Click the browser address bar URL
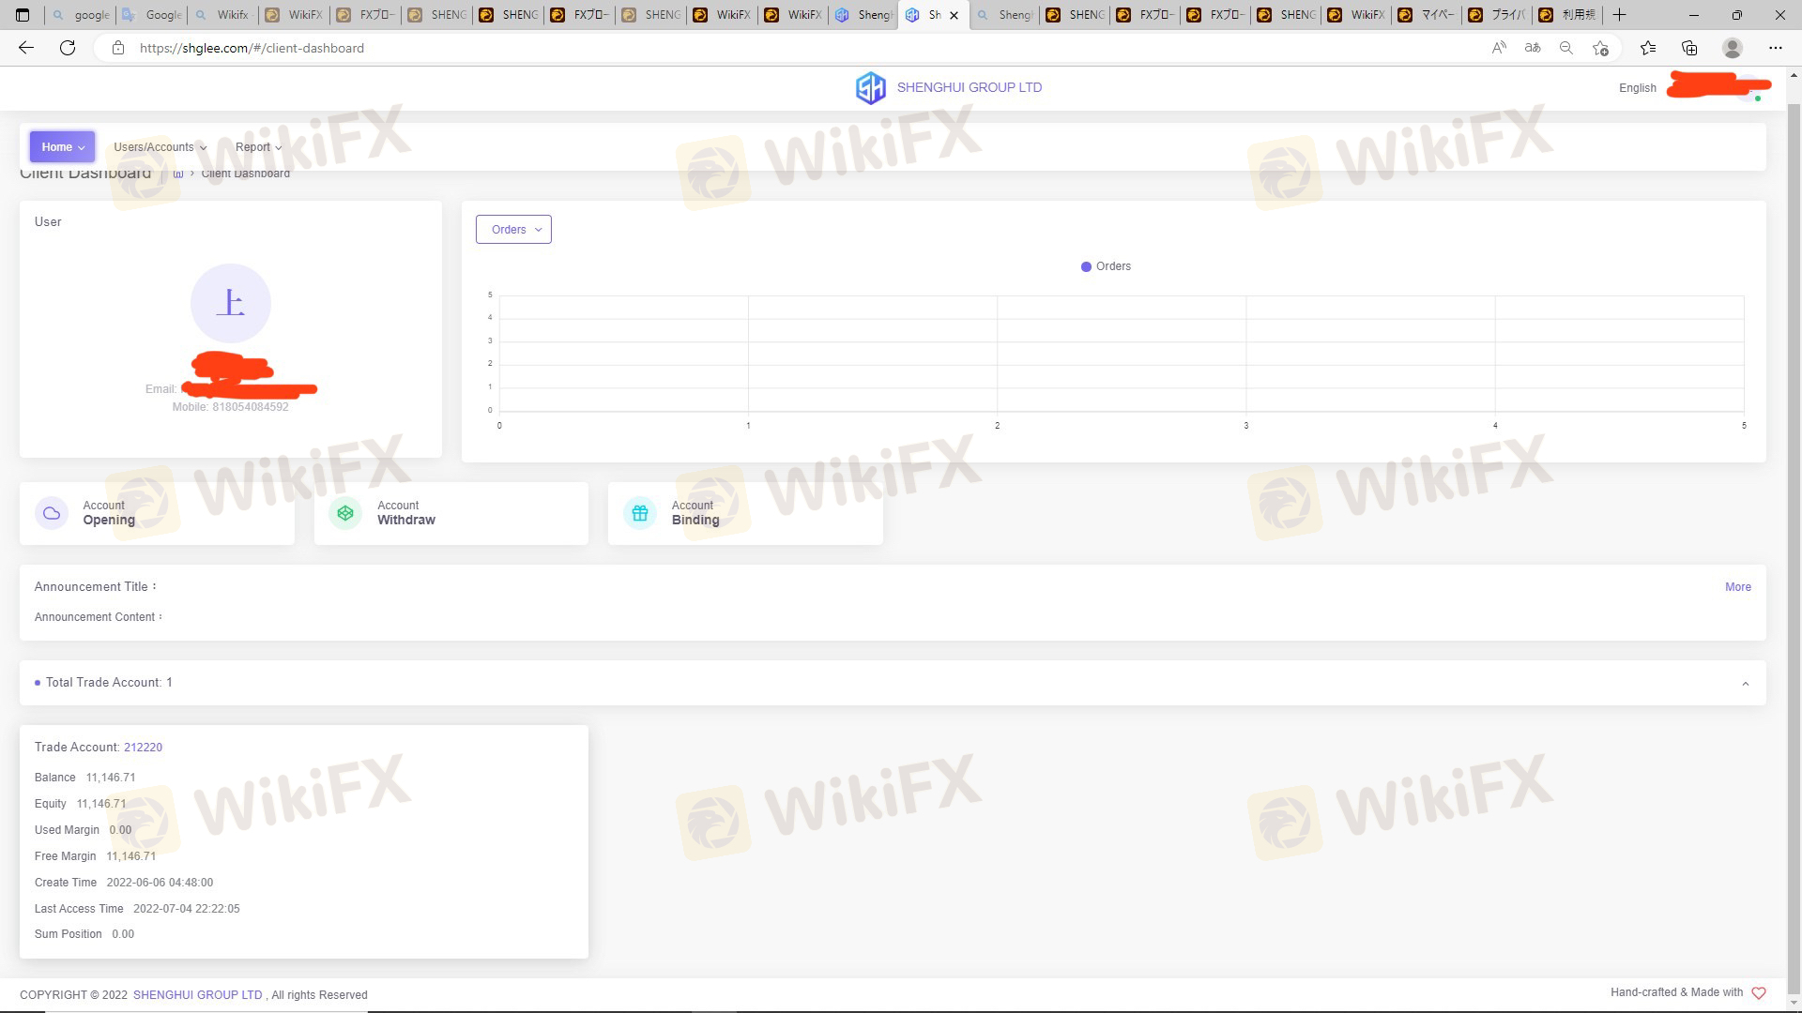Image resolution: width=1802 pixels, height=1013 pixels. [252, 48]
